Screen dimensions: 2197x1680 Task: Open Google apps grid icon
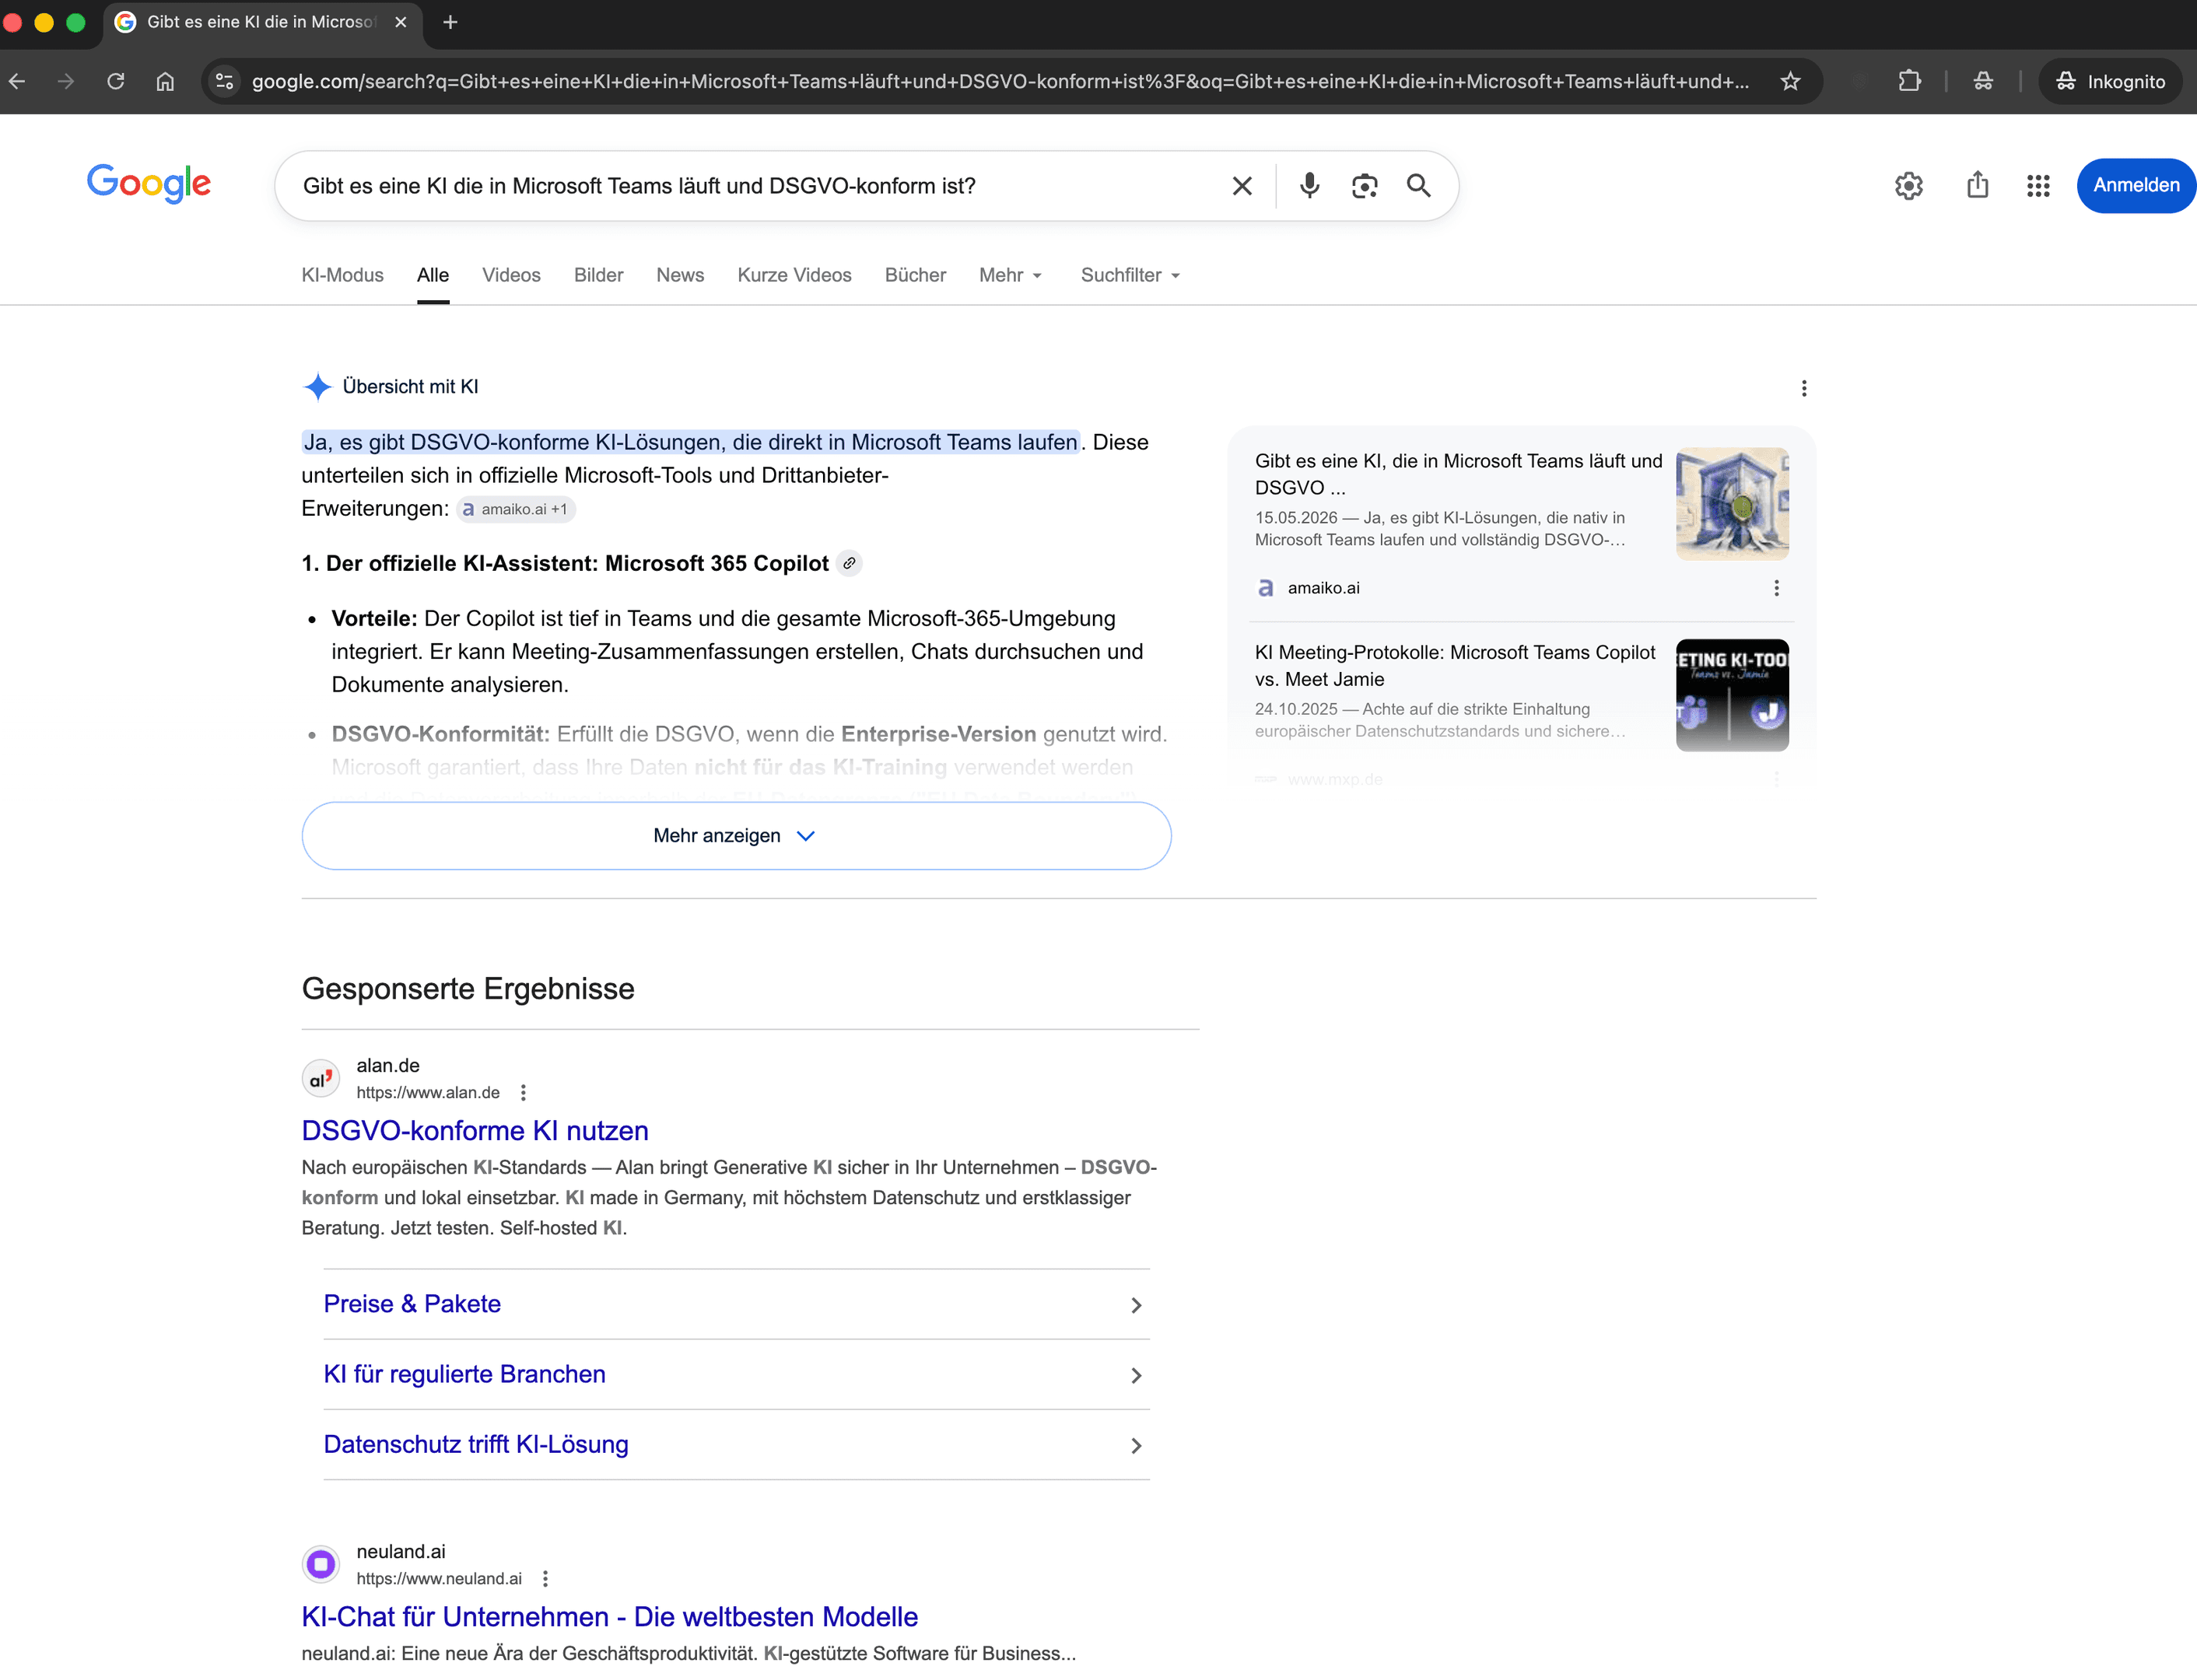pyautogui.click(x=2038, y=186)
